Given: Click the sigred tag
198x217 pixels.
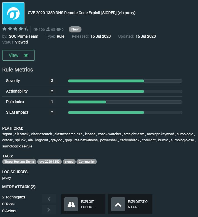Looking at the screenshot, I should pyautogui.click(x=69, y=162).
